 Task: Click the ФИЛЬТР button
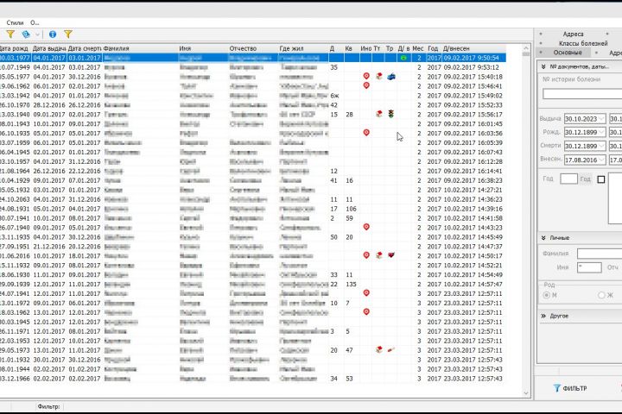pos(569,388)
